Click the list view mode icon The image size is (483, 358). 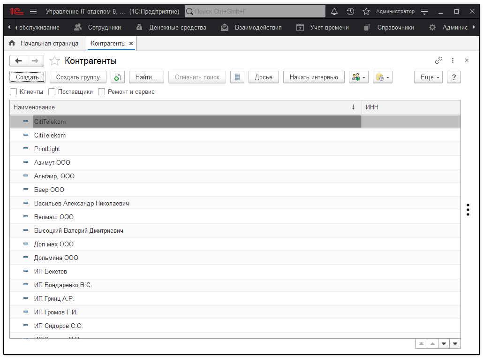pyautogui.click(x=237, y=77)
